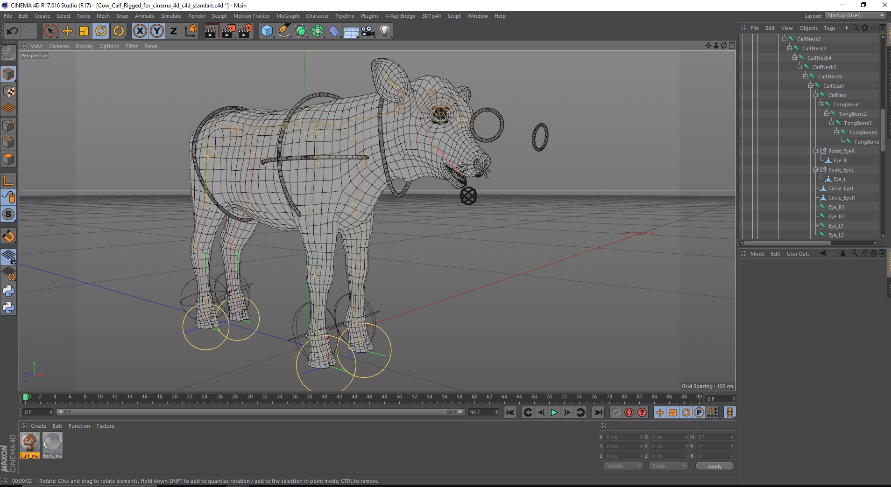Open Edit Render Settings icon

point(246,31)
